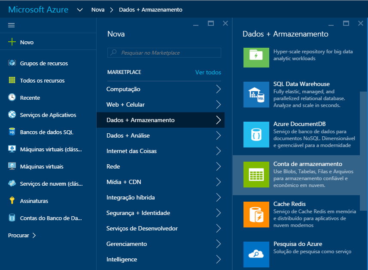
Task: Go to Nova in the breadcrumb
Action: (x=98, y=10)
